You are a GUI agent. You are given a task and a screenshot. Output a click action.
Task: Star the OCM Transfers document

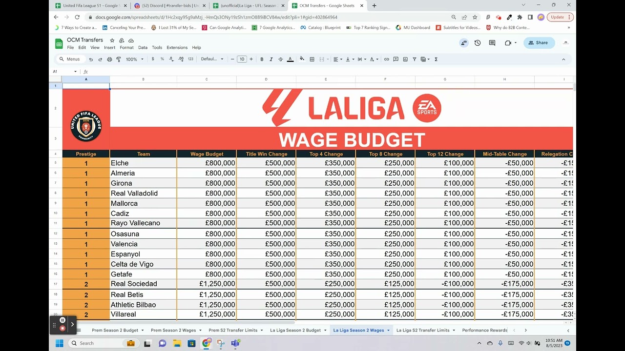pyautogui.click(x=112, y=40)
